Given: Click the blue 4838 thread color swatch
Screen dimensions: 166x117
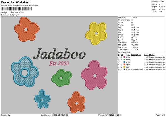Looking at the screenshot, I should point(124,62).
